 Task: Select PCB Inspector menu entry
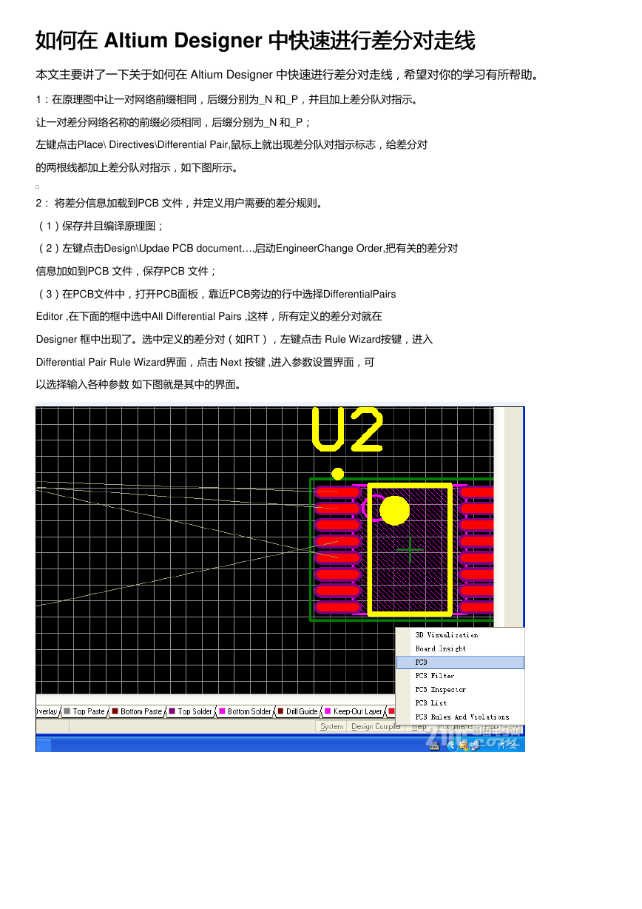pyautogui.click(x=459, y=690)
